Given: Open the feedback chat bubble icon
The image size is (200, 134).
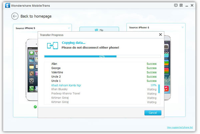Looking at the screenshot, I should pyautogui.click(x=176, y=5).
